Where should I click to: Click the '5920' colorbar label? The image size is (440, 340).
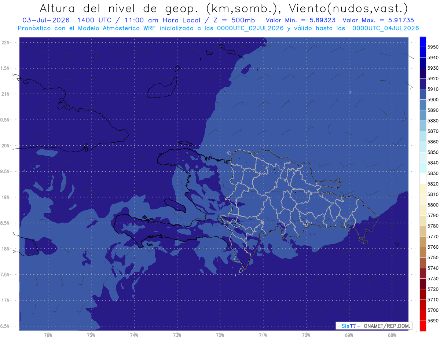[x=433, y=78]
